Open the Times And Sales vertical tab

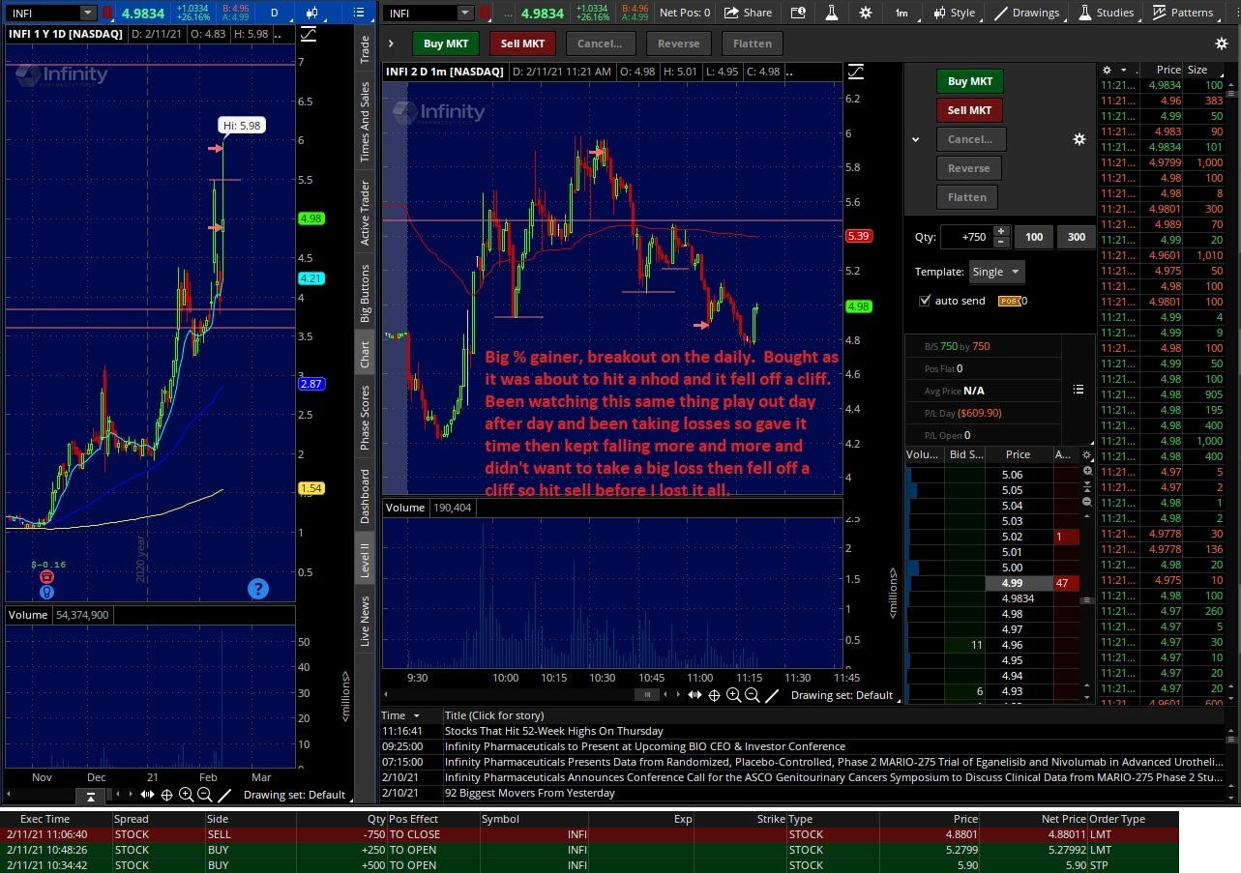click(365, 121)
